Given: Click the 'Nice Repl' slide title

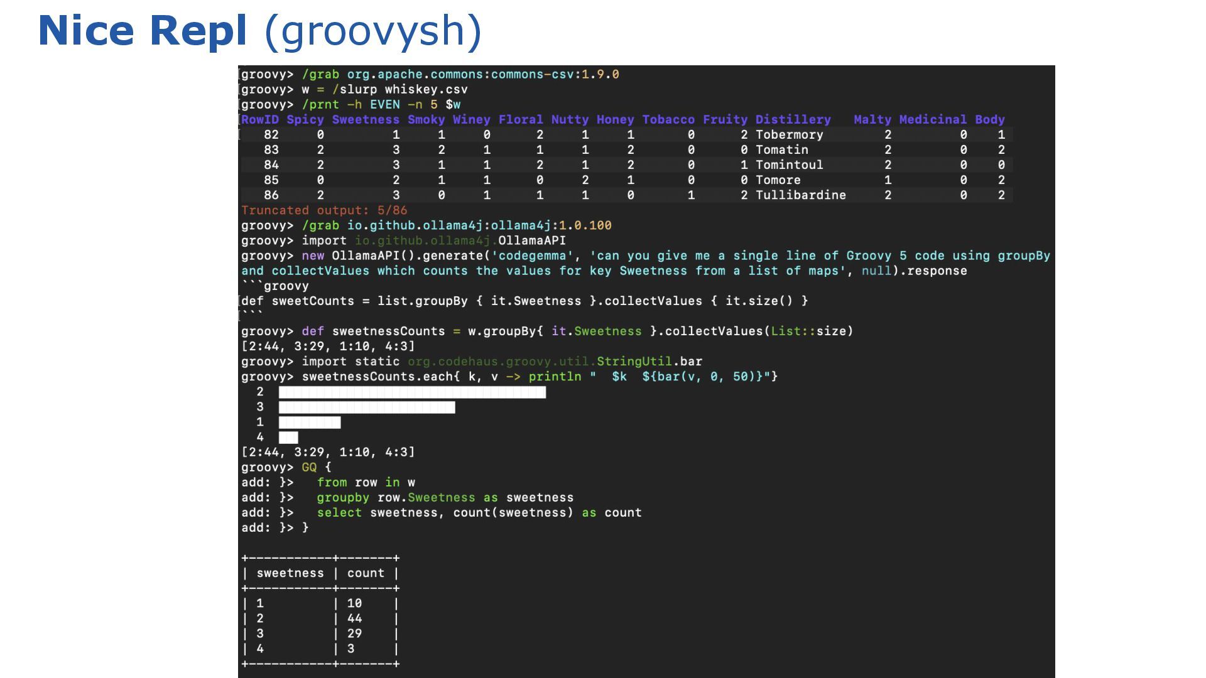Looking at the screenshot, I should 143,31.
